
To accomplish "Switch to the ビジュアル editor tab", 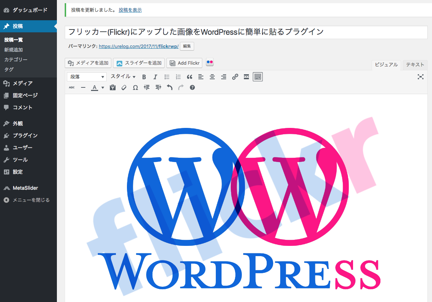I will (x=386, y=65).
